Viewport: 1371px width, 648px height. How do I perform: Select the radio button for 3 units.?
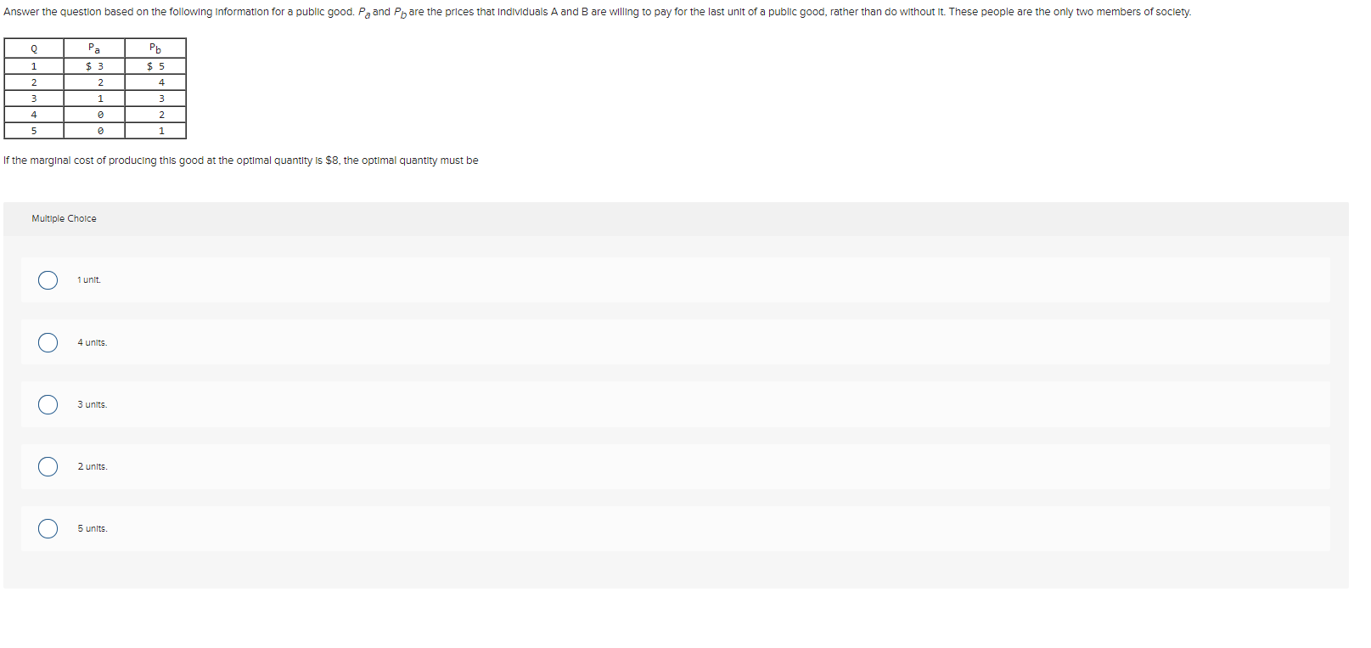click(x=48, y=404)
